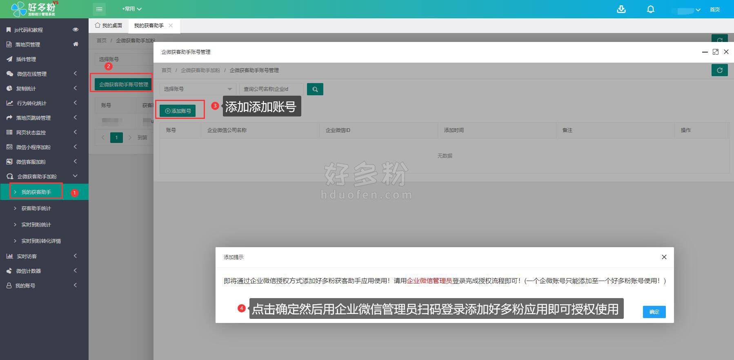Screen dimensions: 734x360
Task: Open 选择账号 dropdown on background page
Action: point(124,59)
